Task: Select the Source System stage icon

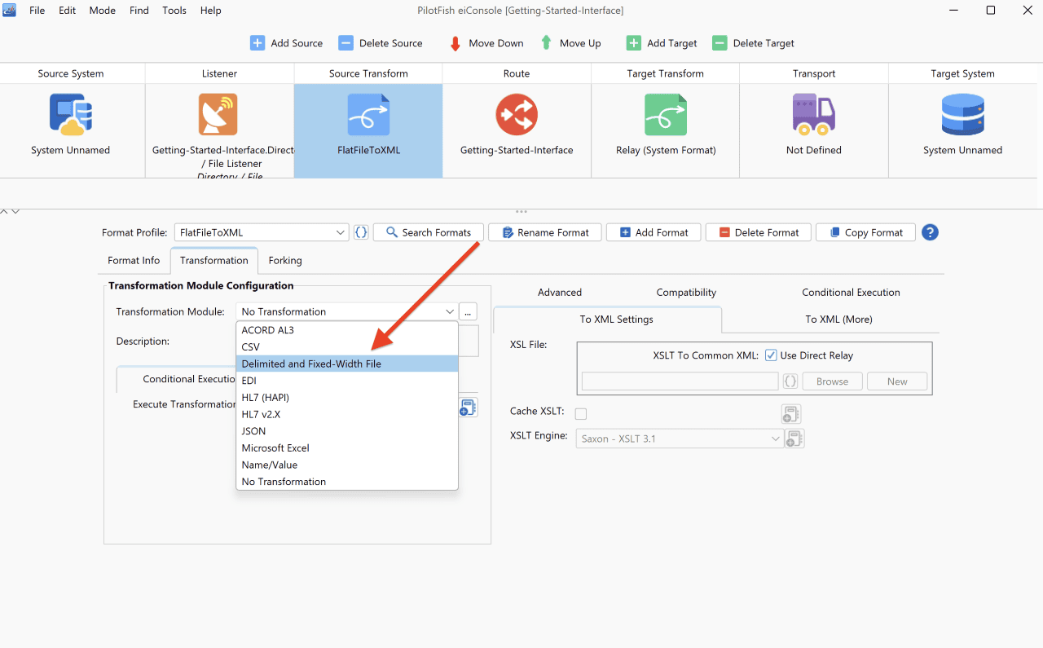Action: pyautogui.click(x=71, y=114)
